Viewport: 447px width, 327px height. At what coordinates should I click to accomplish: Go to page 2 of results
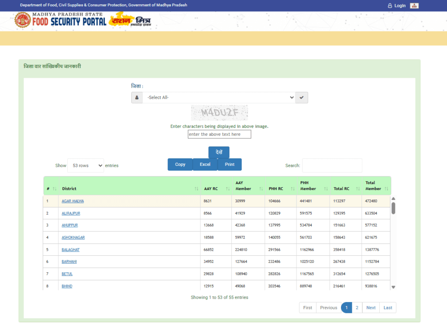(x=357, y=308)
